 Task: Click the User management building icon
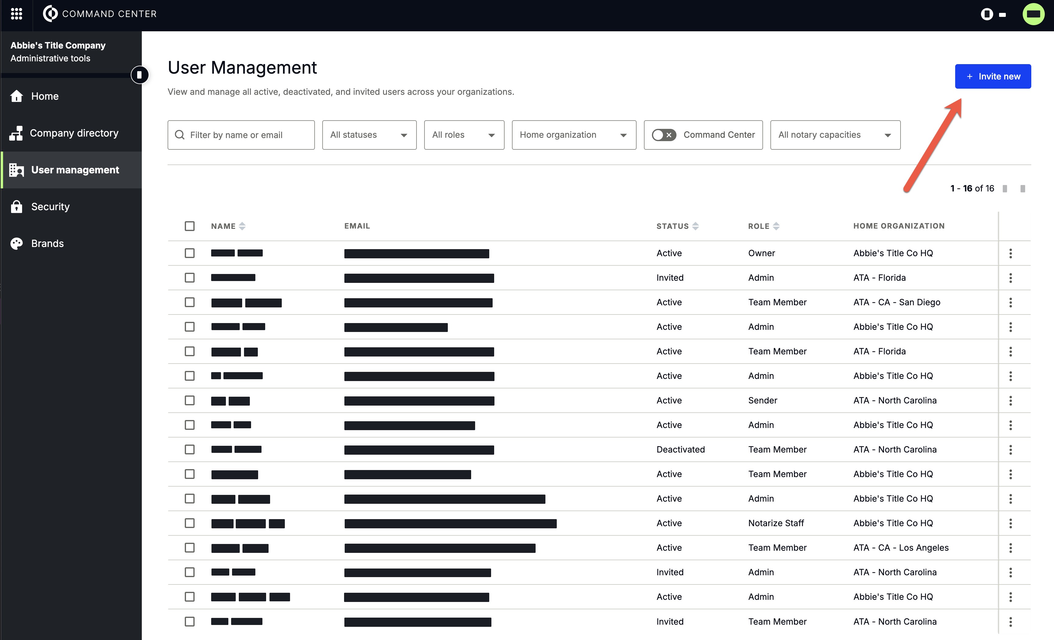pos(16,170)
